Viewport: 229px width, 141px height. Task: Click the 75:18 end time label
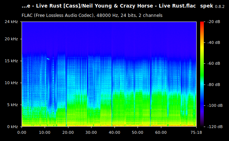point(196,132)
